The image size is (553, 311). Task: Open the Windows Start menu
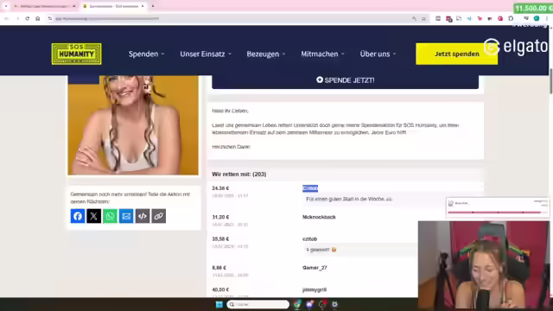coord(219,304)
